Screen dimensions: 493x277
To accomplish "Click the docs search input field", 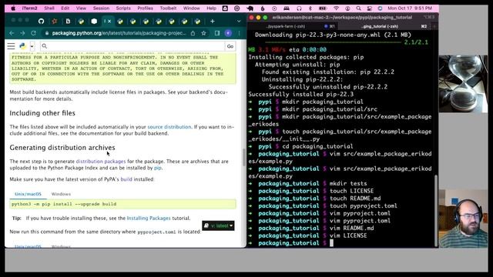I will (x=132, y=46).
